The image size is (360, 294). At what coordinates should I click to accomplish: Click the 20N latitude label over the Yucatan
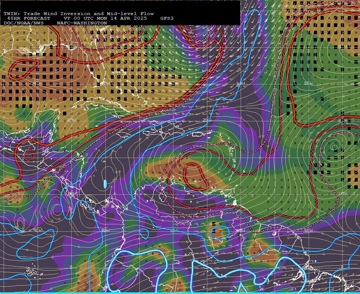tap(71, 120)
